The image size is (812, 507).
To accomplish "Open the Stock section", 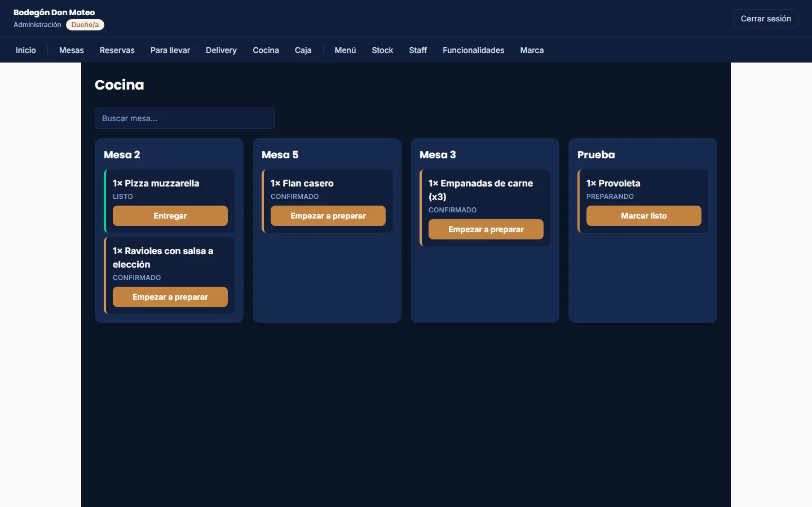I will click(382, 50).
